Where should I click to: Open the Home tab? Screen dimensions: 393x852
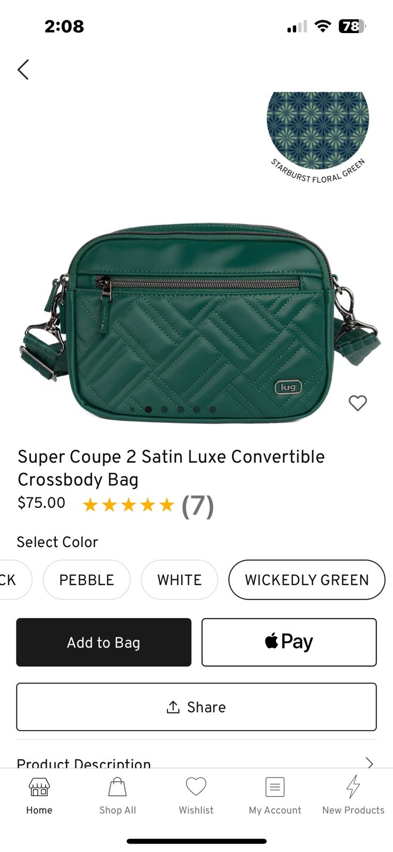click(x=39, y=796)
